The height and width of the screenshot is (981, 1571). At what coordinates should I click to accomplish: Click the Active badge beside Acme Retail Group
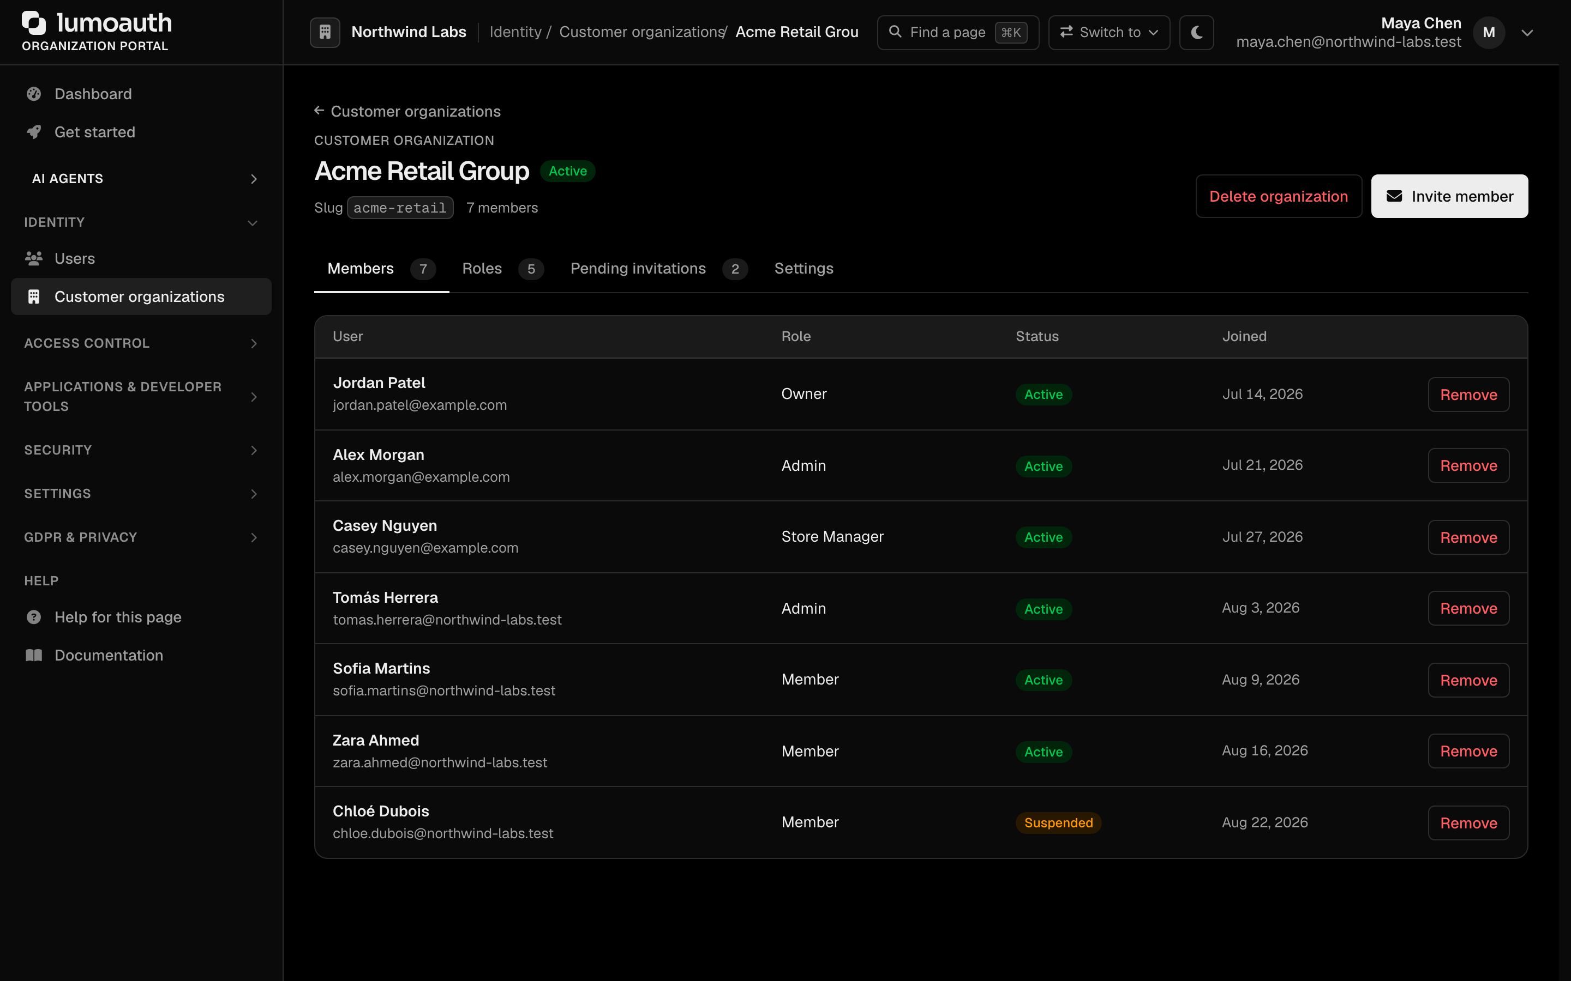[567, 171]
